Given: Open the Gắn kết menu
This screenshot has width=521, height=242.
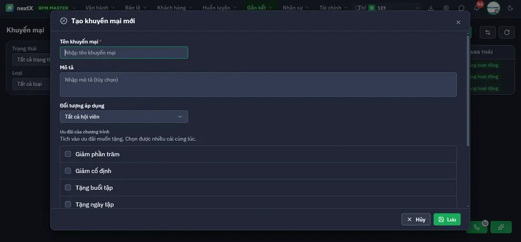Looking at the screenshot, I should point(260,8).
